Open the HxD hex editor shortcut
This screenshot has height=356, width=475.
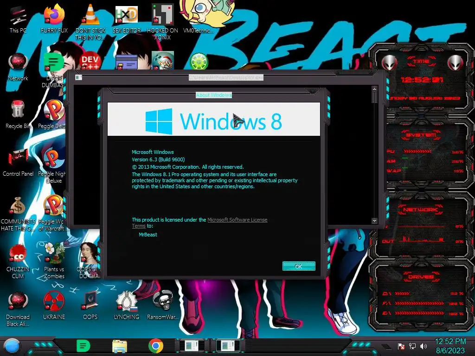click(x=127, y=19)
